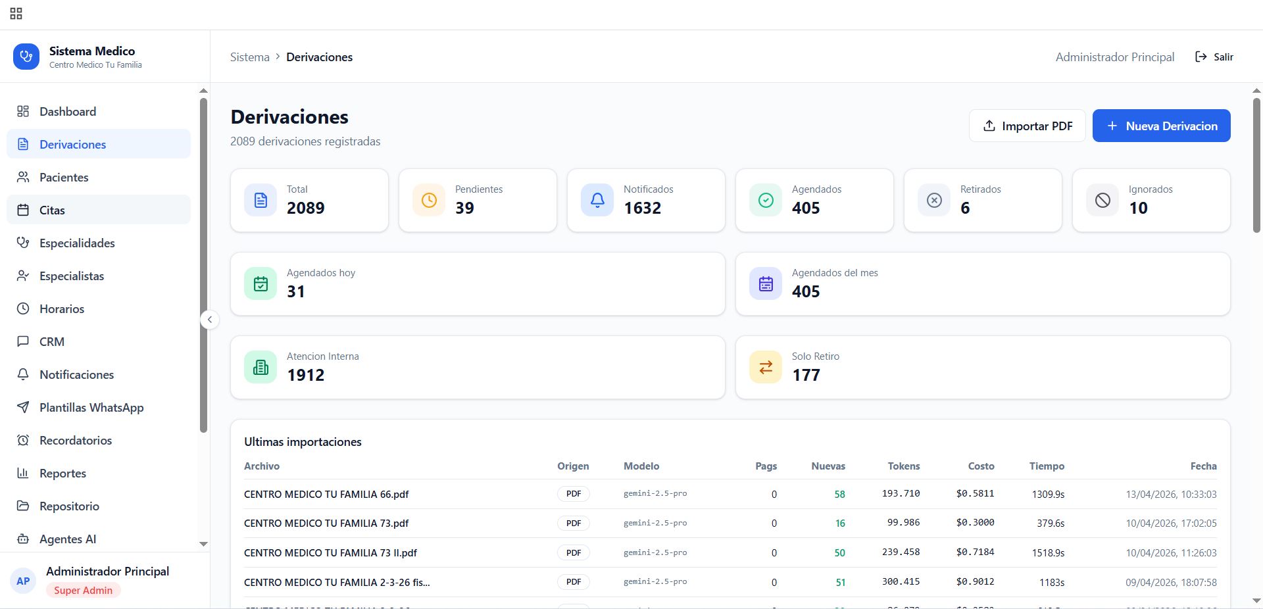1263x609 pixels.
Task: Click the grid icon at top-left corner
Action: [16, 14]
